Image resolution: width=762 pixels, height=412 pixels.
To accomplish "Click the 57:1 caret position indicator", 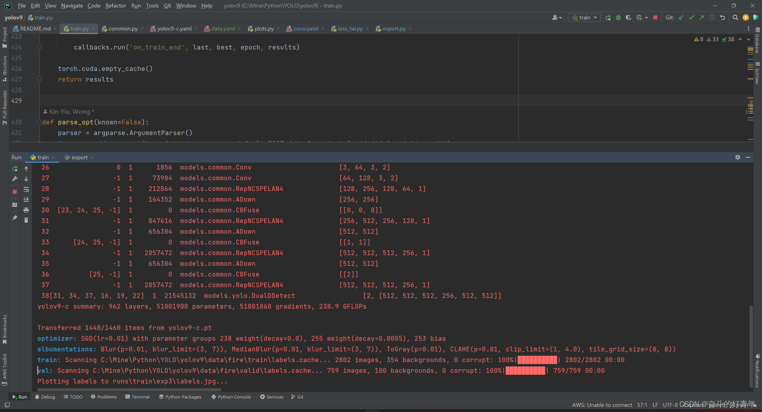I will [x=642, y=405].
